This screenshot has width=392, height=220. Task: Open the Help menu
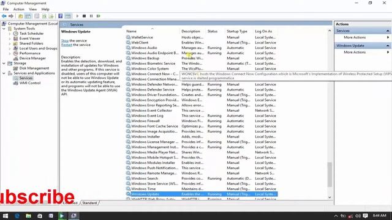point(45,9)
